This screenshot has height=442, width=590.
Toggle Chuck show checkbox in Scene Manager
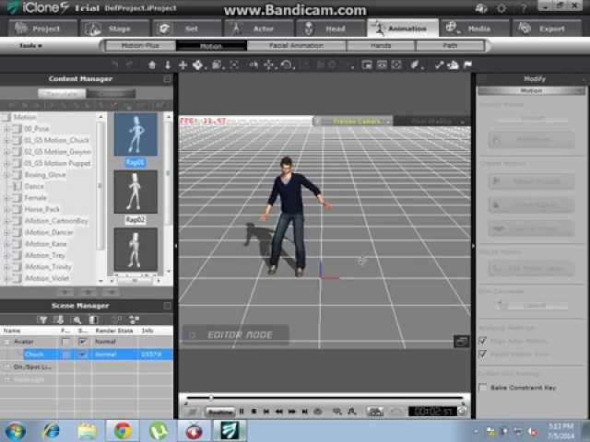(82, 355)
